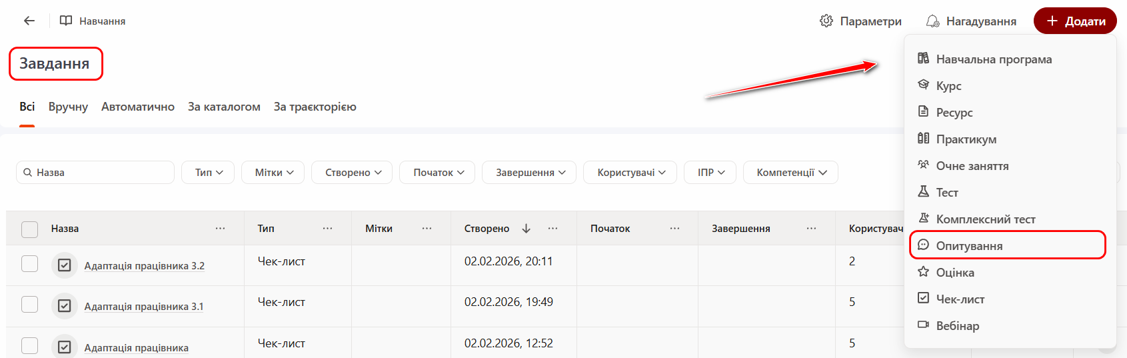The width and height of the screenshot is (1127, 358).
Task: Click the Тип column options ellipsis
Action: coord(327,229)
